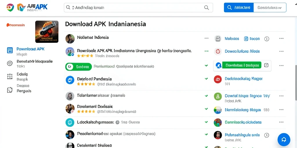Click the grid icon beside "Edetig"
This screenshot has height=148, width=297.
(10, 76)
